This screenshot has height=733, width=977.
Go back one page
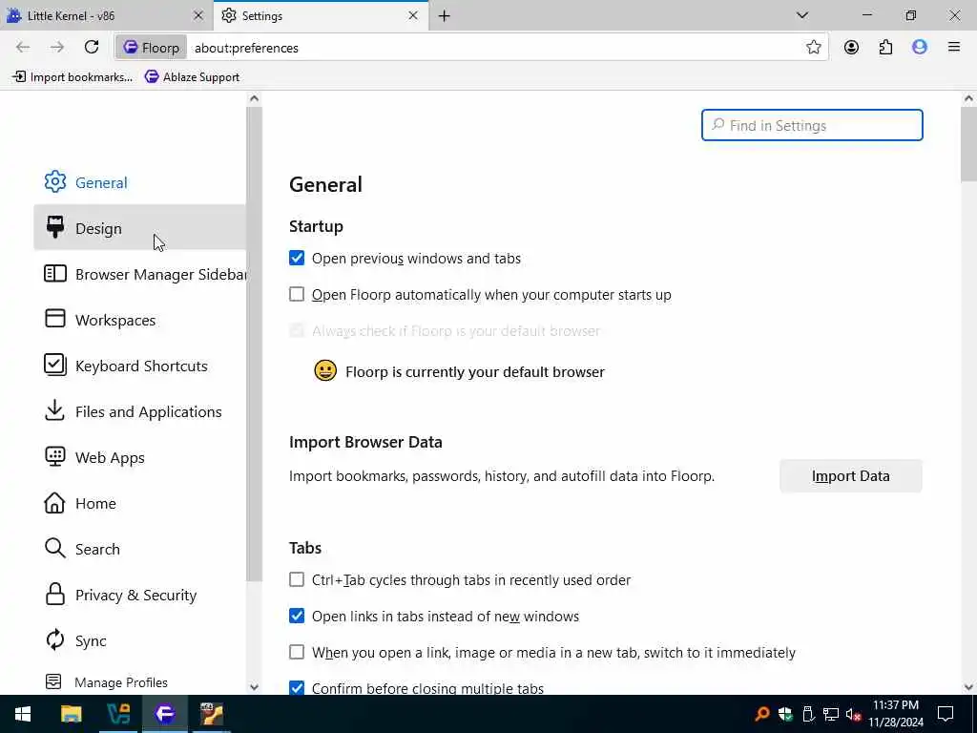[x=23, y=48]
